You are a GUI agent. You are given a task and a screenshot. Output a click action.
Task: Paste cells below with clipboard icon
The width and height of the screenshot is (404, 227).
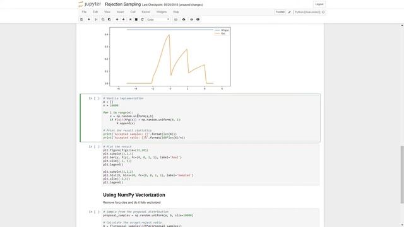pos(109,20)
